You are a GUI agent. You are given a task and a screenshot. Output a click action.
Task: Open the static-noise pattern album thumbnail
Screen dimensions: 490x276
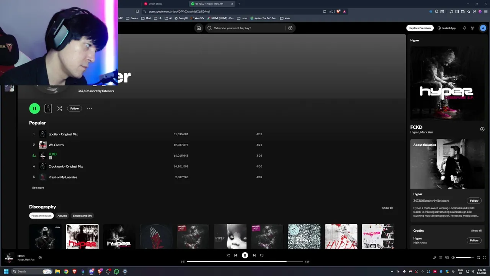point(304,237)
